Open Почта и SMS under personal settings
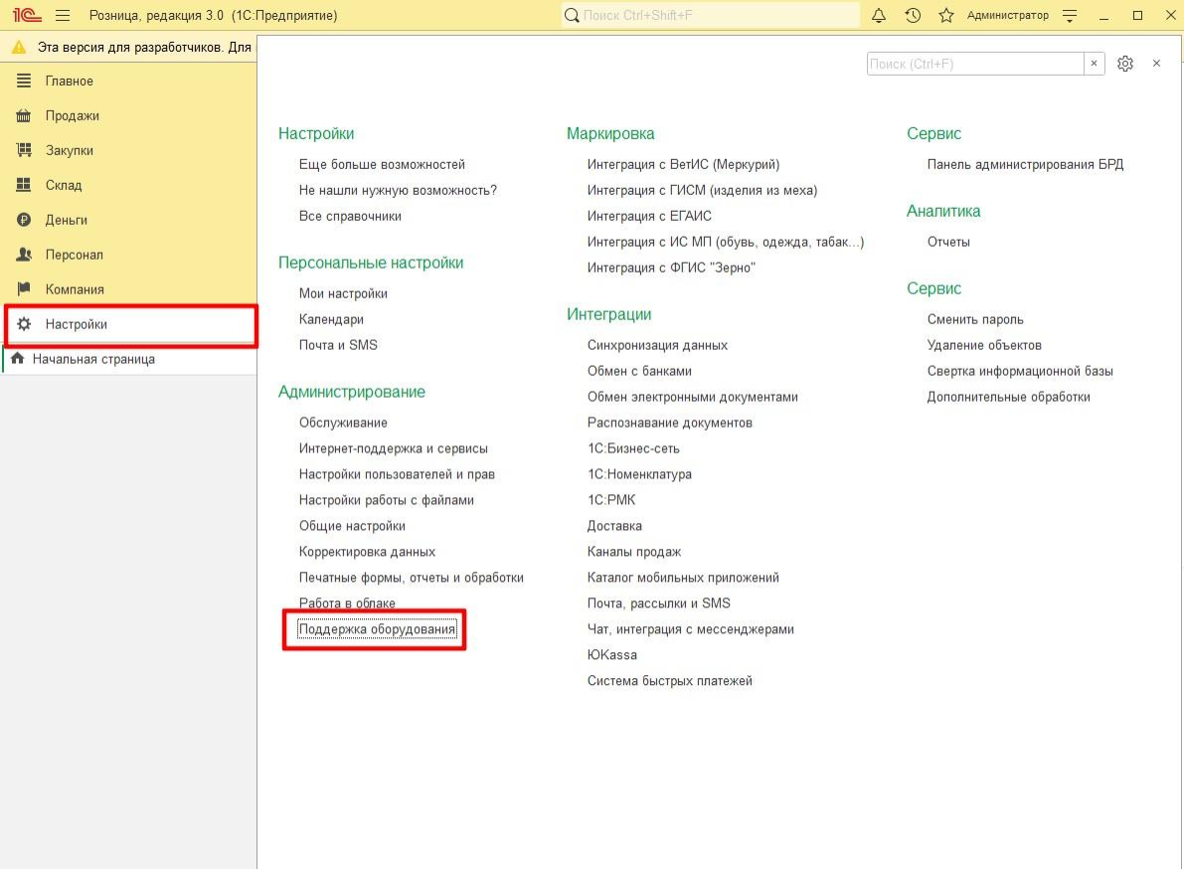Screen dimensions: 1184x869 click(338, 345)
